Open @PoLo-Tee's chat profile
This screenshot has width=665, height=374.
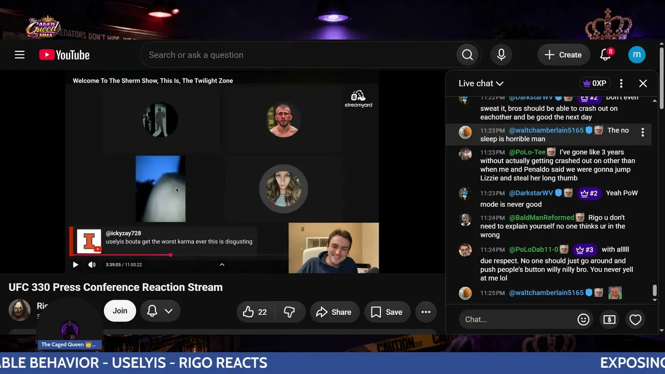tap(527, 152)
